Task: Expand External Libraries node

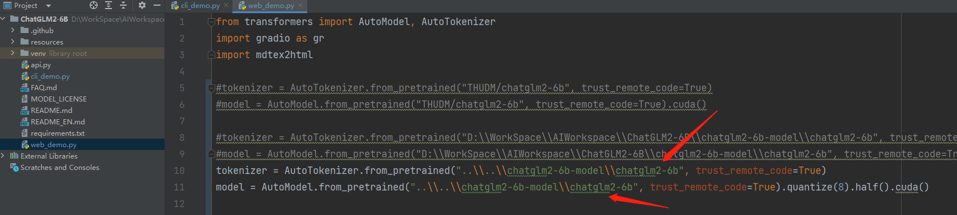Action: point(3,156)
